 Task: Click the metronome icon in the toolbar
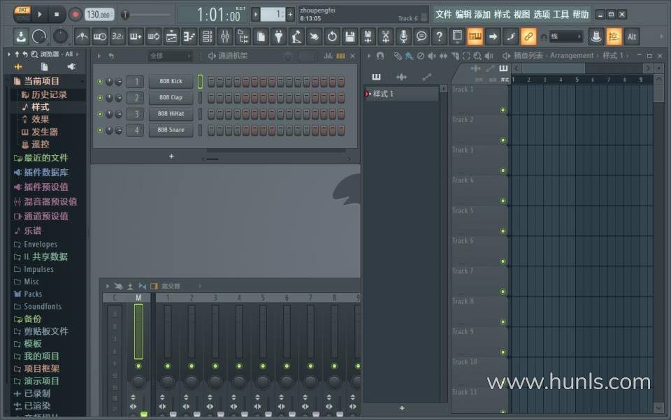(81, 37)
